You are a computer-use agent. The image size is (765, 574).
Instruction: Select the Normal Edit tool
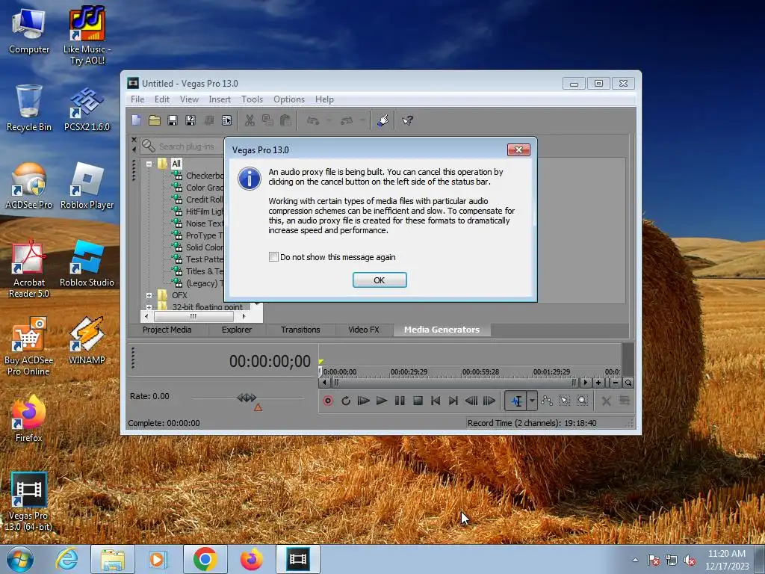(516, 401)
